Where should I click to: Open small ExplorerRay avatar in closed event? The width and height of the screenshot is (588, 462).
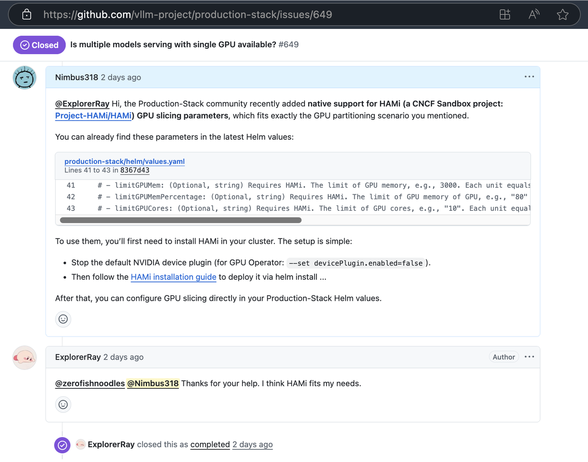(x=80, y=444)
